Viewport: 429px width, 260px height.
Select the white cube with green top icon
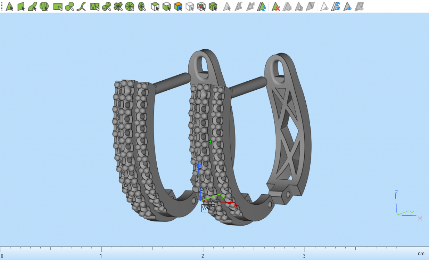click(155, 6)
